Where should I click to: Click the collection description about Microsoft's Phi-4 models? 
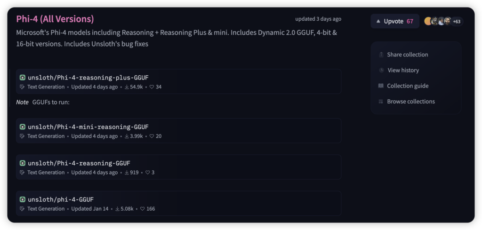(x=177, y=38)
